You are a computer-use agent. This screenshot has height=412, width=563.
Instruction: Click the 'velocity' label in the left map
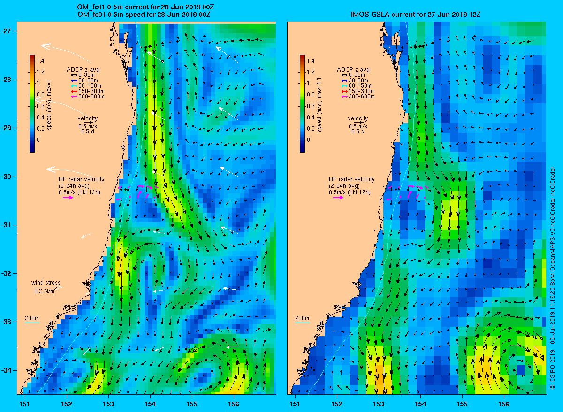coord(88,118)
